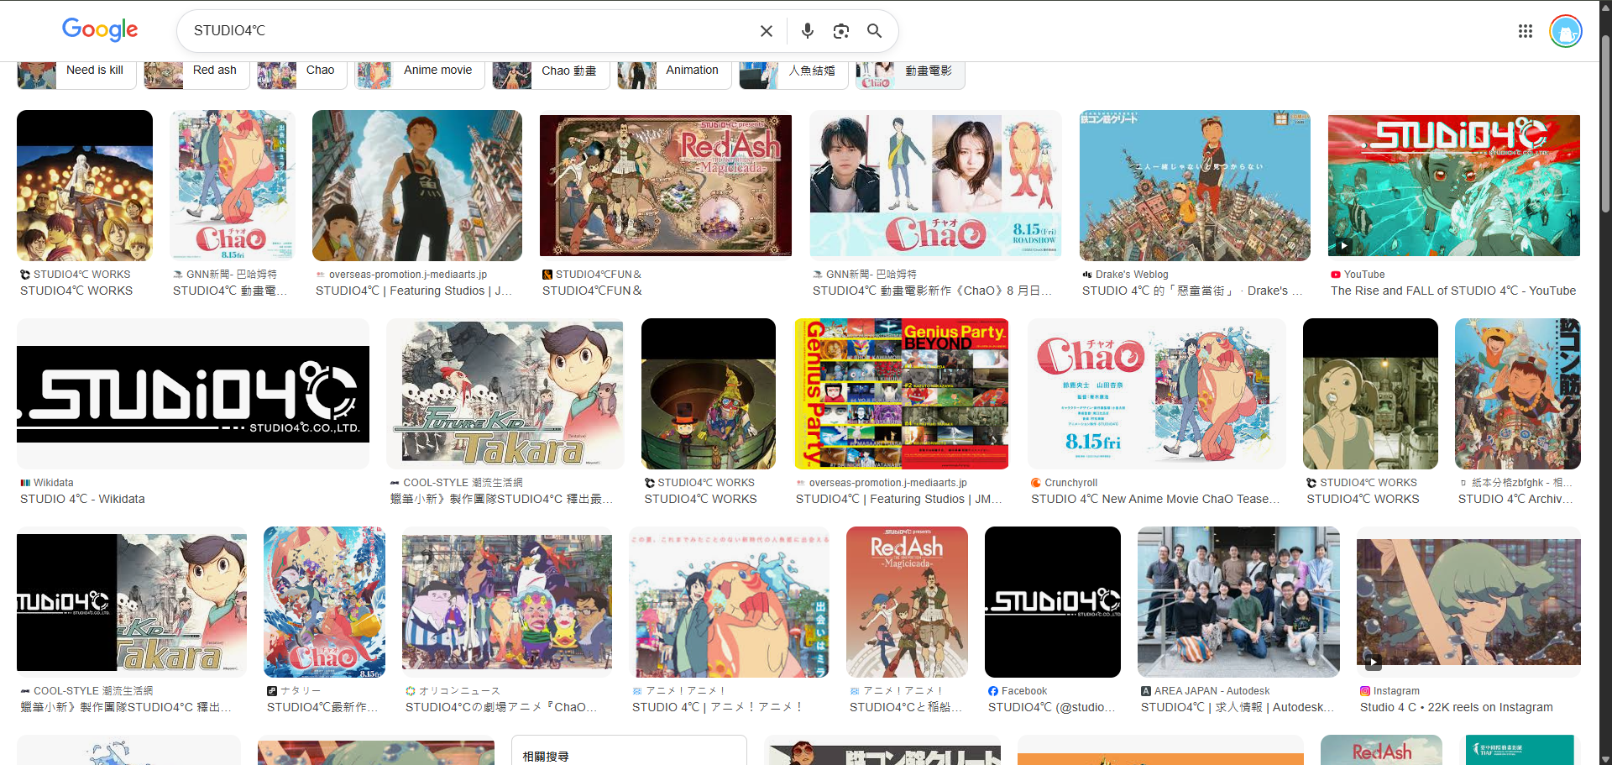Select the "Need is kill" filter chip

[x=76, y=71]
